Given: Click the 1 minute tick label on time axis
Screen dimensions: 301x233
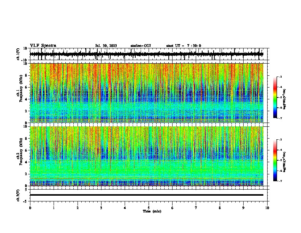Looking at the screenshot, I should pos(54,208).
